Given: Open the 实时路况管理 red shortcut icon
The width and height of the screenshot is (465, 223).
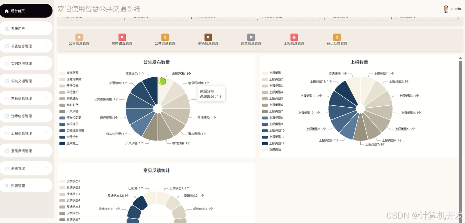Looking at the screenshot, I should click(122, 37).
